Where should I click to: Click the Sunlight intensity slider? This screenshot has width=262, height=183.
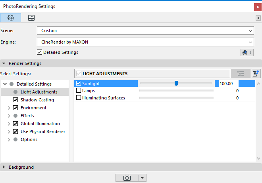pyautogui.click(x=176, y=84)
